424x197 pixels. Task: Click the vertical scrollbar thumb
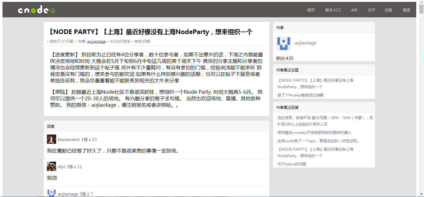click(421, 9)
